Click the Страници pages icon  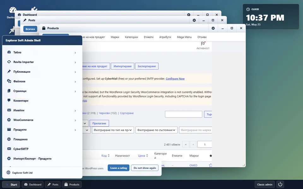click(x=9, y=91)
